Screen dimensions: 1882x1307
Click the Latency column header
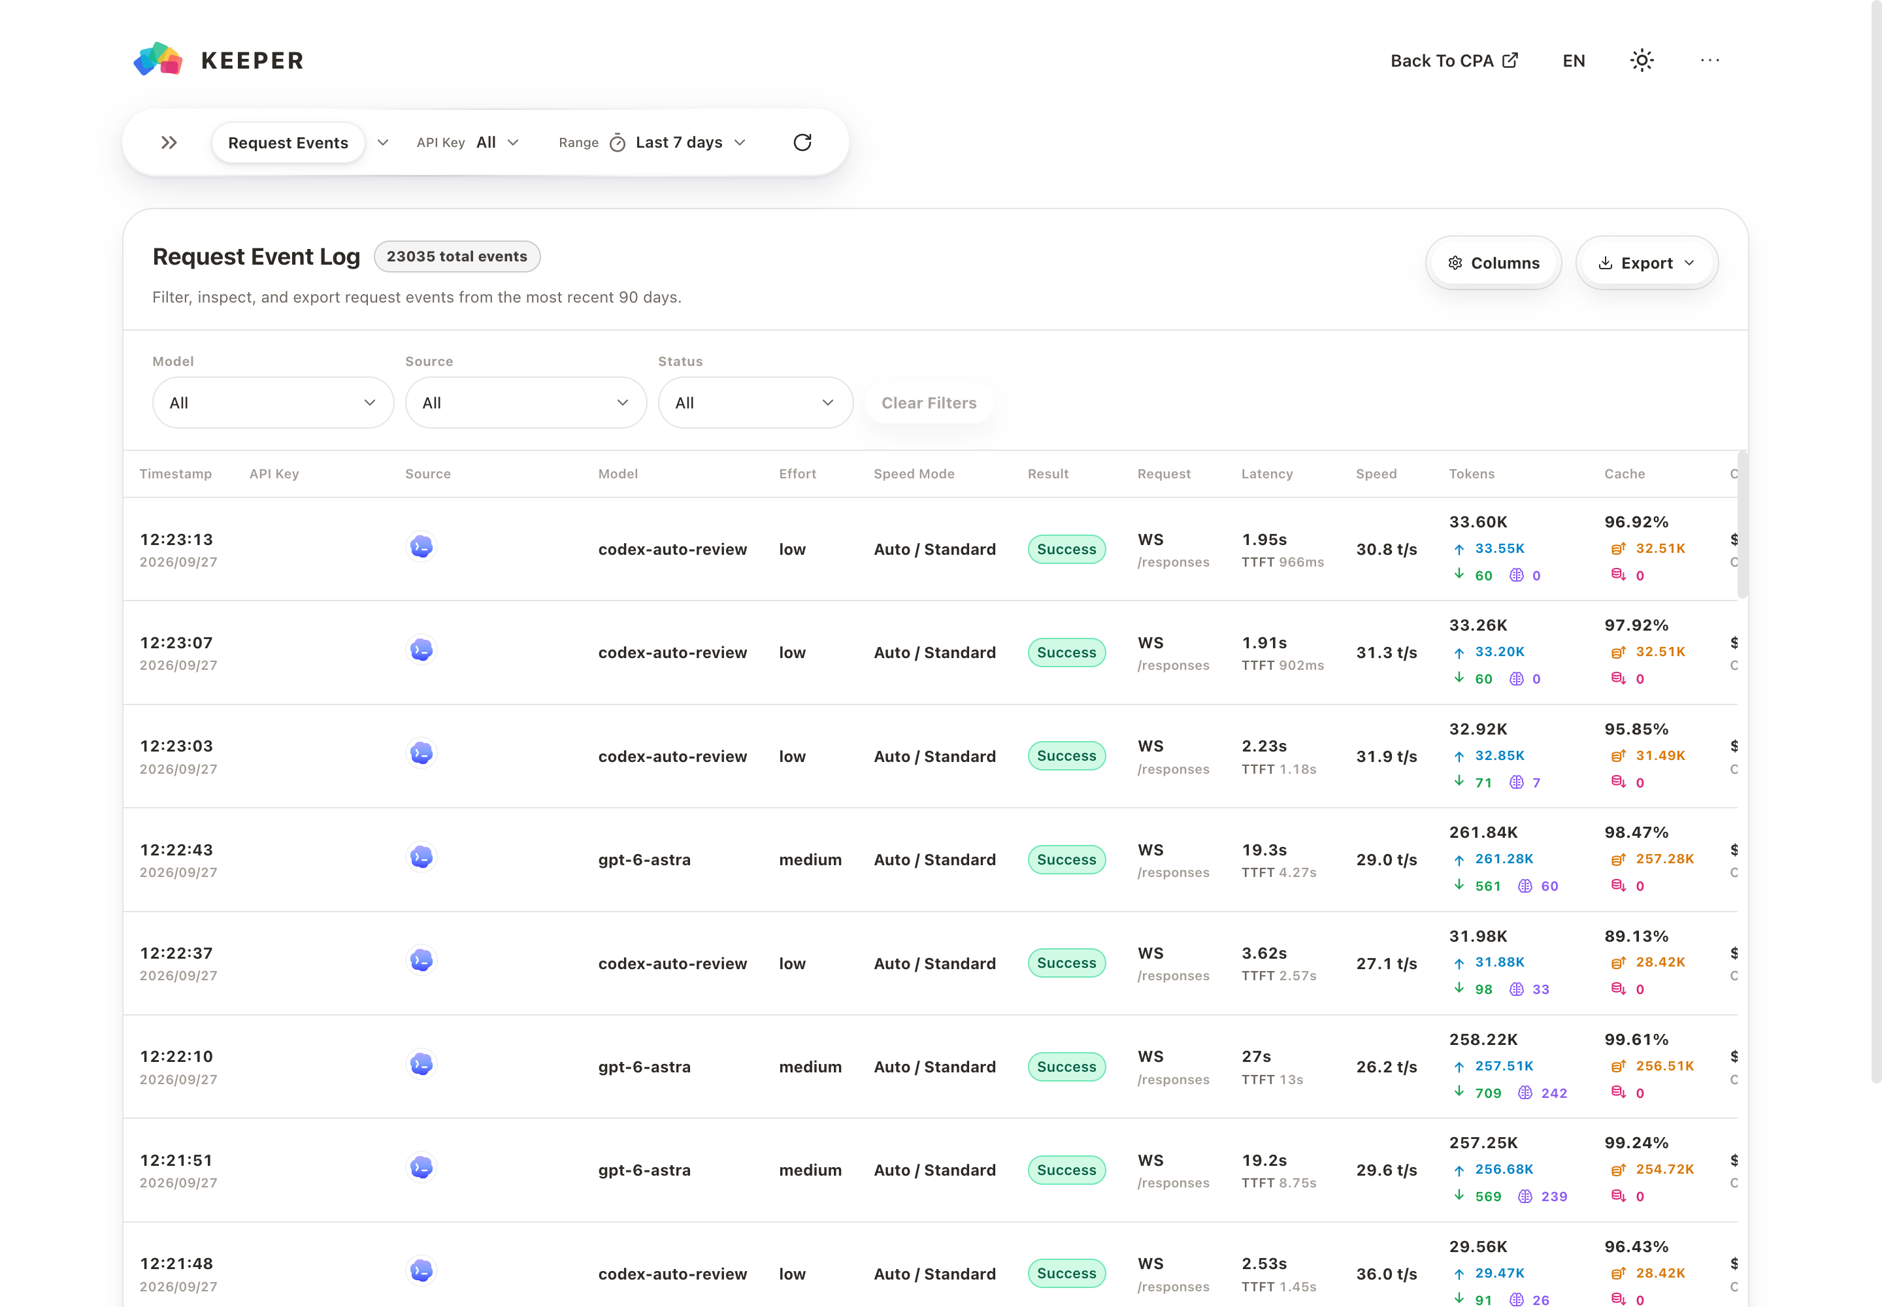(x=1267, y=474)
